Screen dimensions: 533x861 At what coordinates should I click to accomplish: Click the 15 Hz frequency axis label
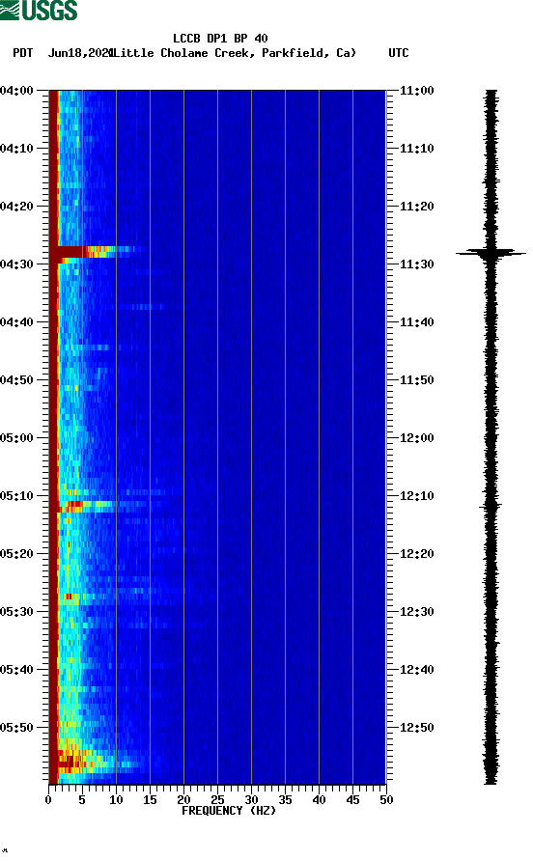(x=150, y=800)
